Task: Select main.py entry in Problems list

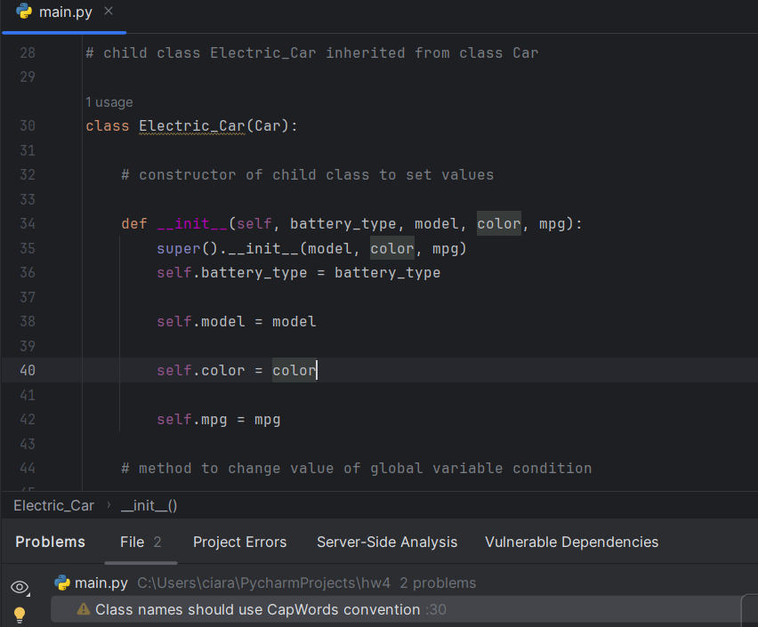Action: [x=101, y=583]
